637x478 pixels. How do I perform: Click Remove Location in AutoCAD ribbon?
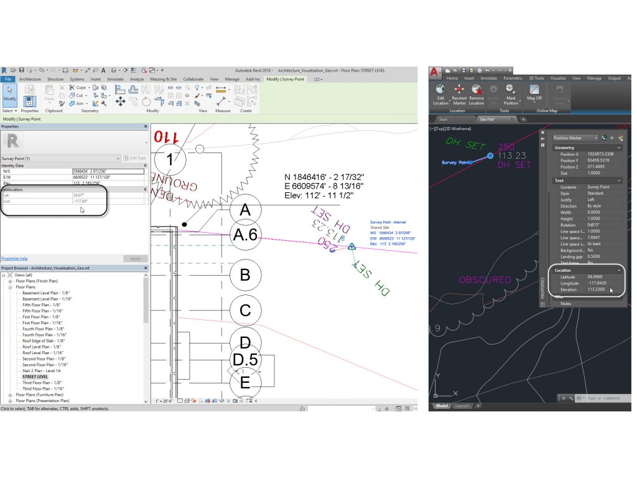click(x=476, y=95)
